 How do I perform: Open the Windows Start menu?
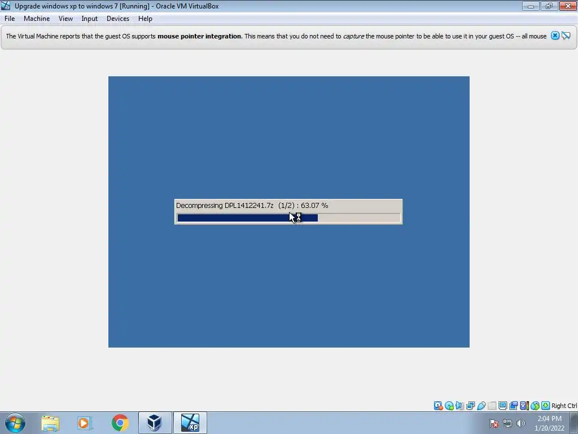15,423
